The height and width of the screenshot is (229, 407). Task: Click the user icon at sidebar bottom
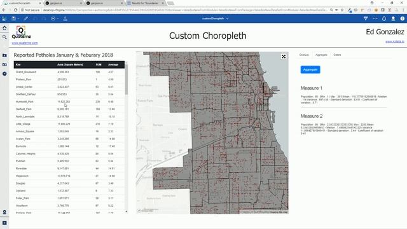(x=4, y=212)
